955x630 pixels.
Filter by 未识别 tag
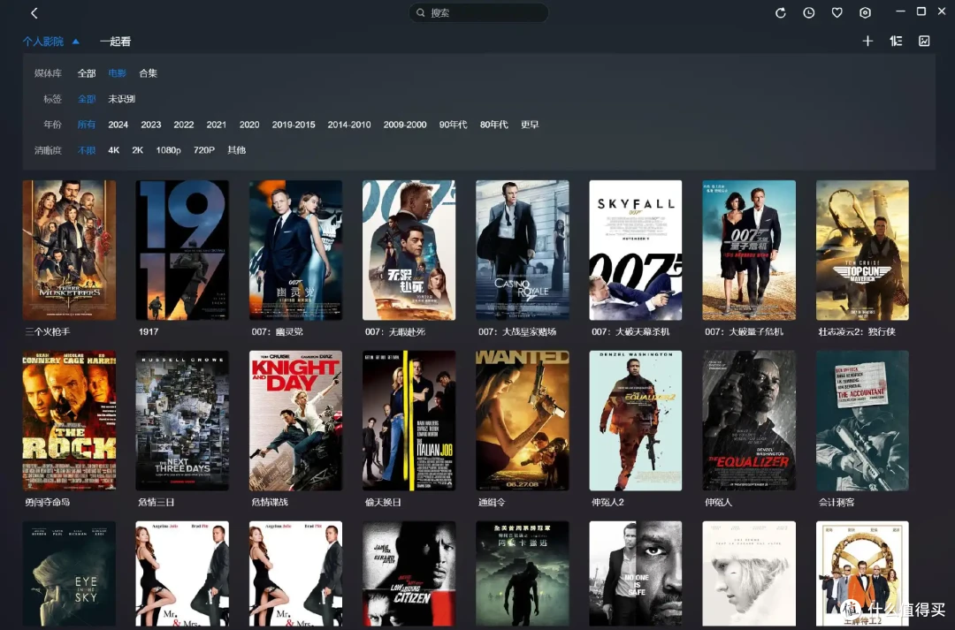click(121, 99)
